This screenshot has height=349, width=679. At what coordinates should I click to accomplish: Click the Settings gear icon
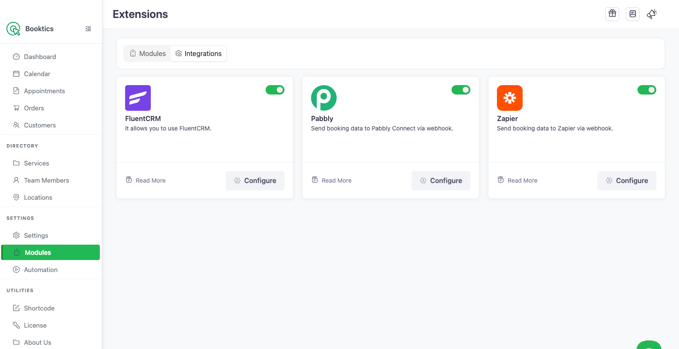[x=16, y=235]
